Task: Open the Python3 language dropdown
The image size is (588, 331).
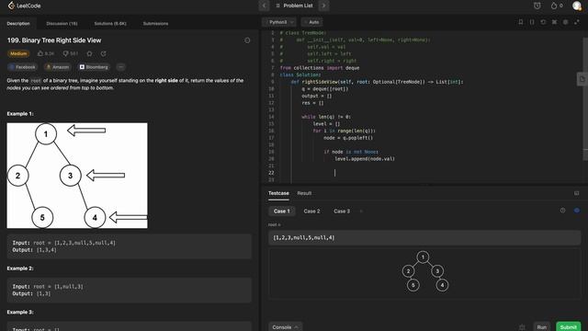Action: coord(279,22)
